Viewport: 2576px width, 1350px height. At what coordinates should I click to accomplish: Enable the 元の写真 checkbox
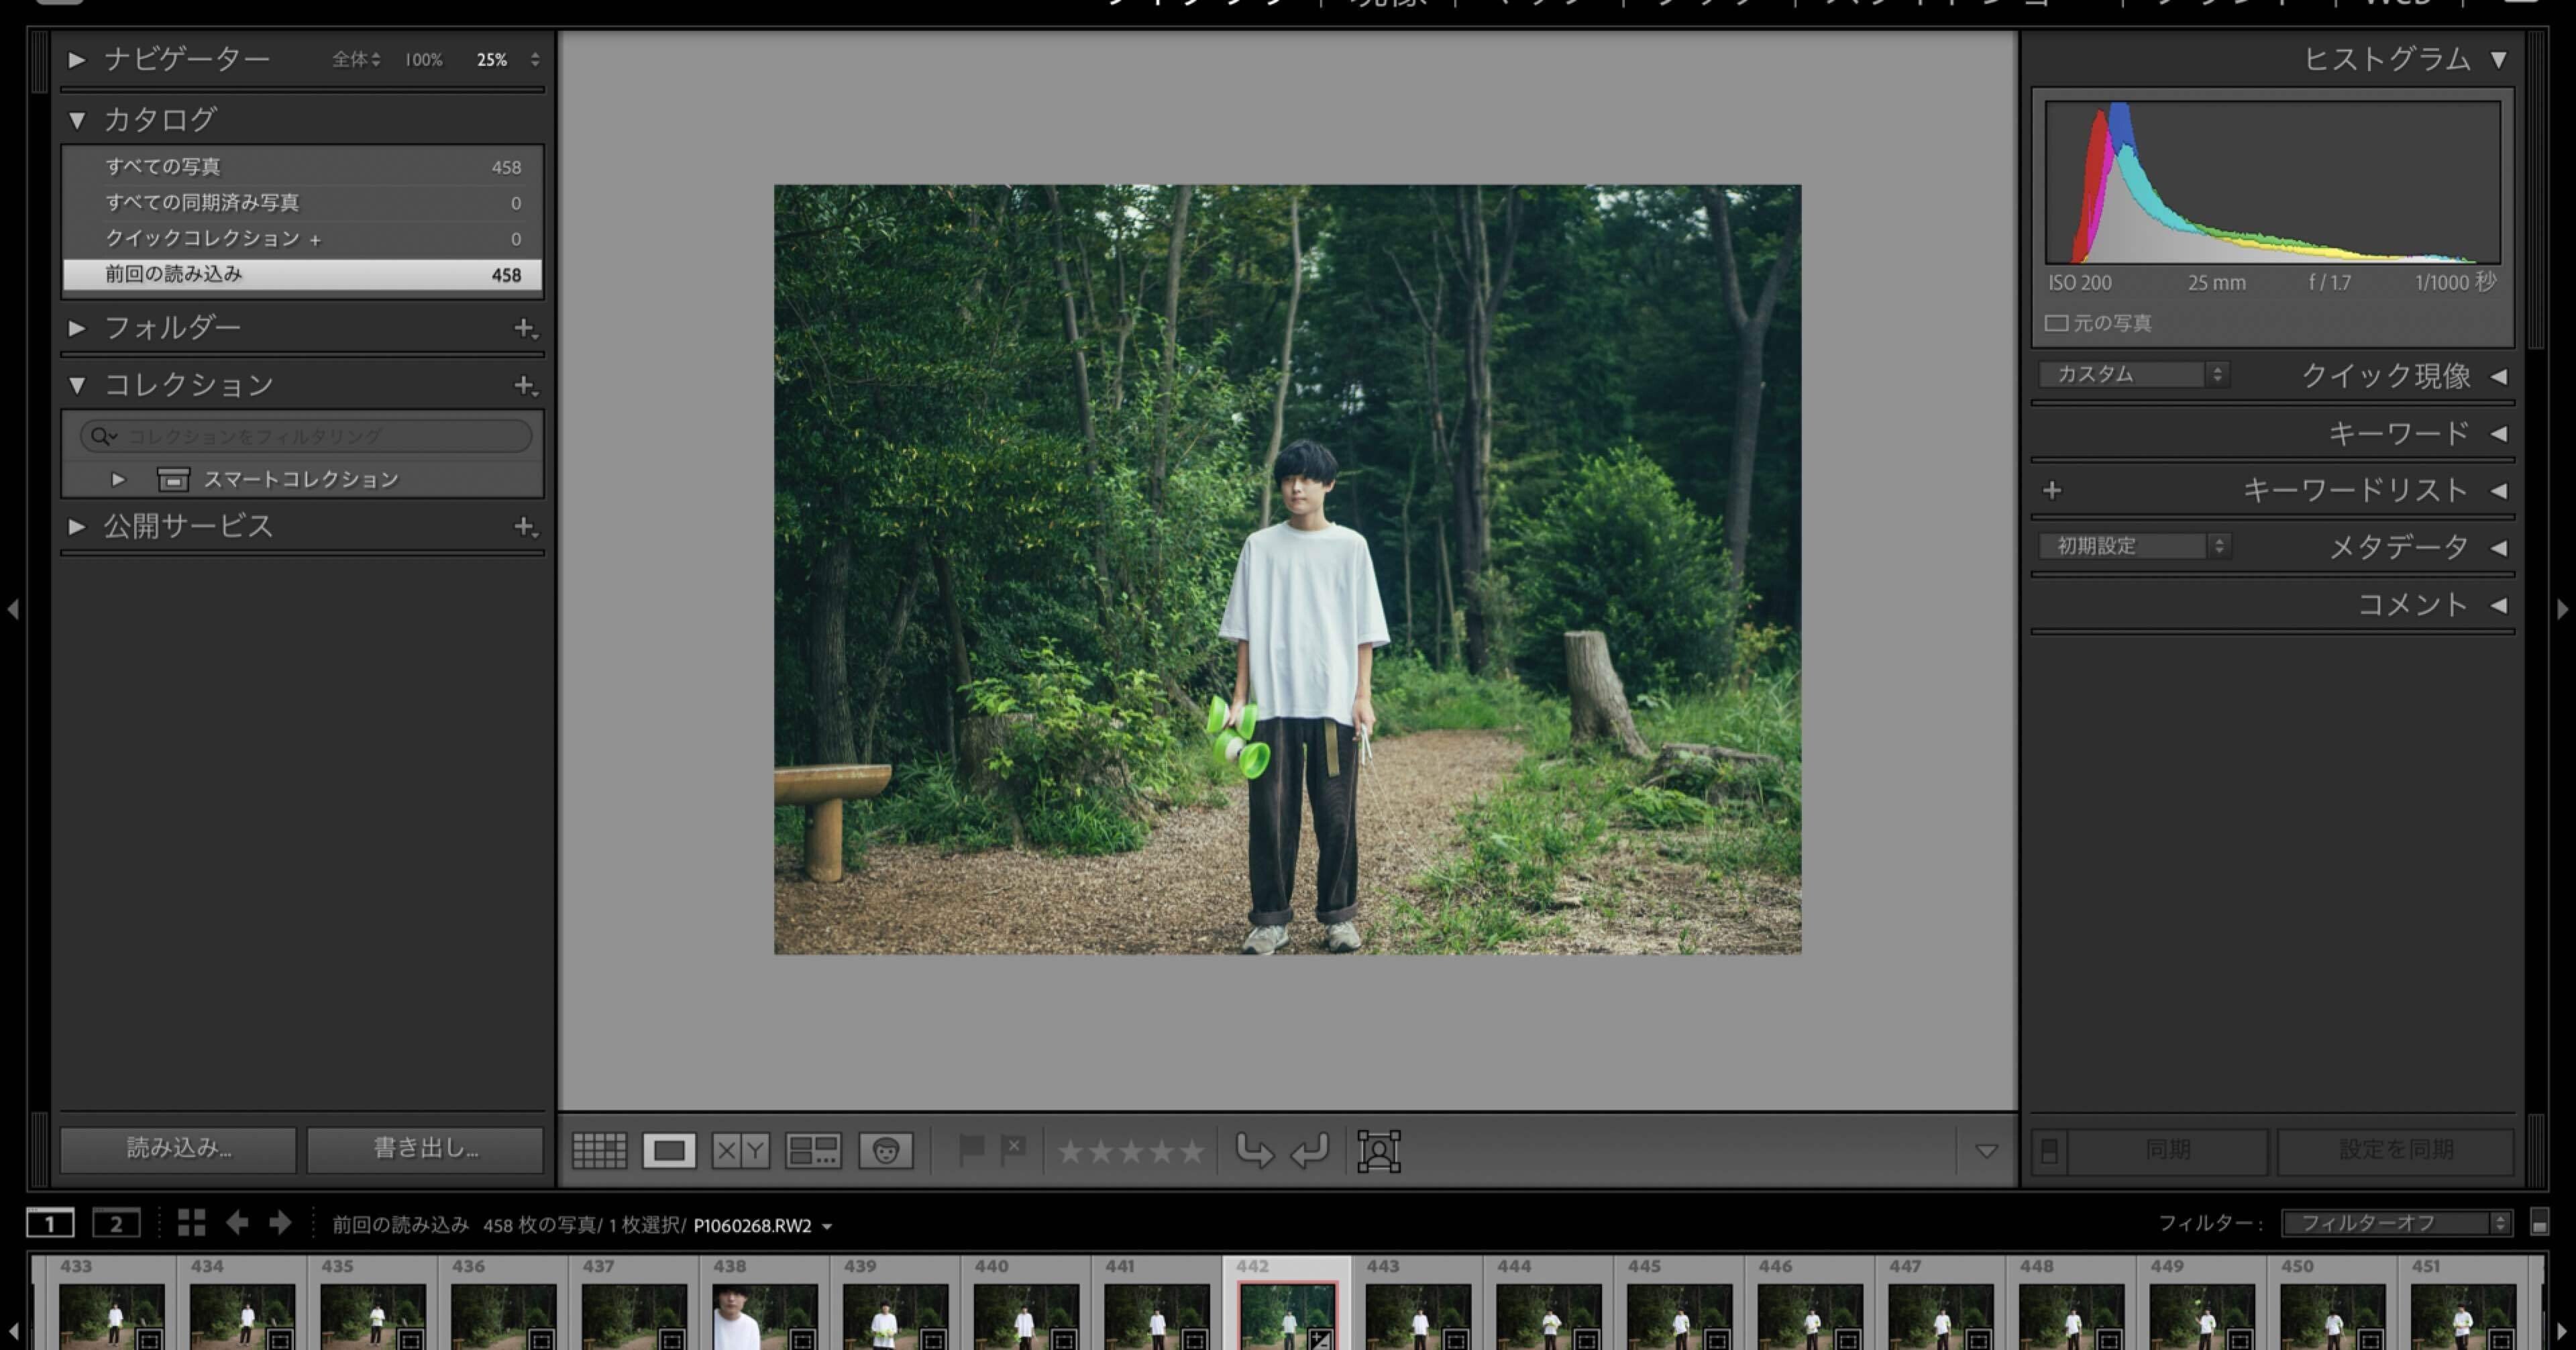tap(2056, 323)
